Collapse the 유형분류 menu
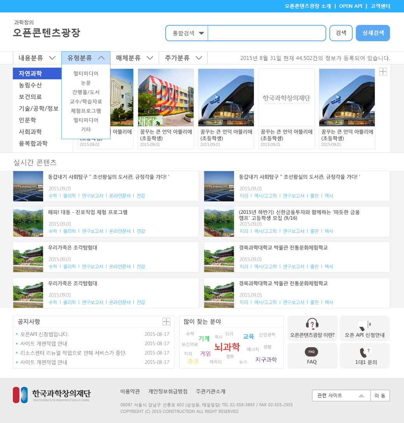404x423 pixels. tap(86, 58)
